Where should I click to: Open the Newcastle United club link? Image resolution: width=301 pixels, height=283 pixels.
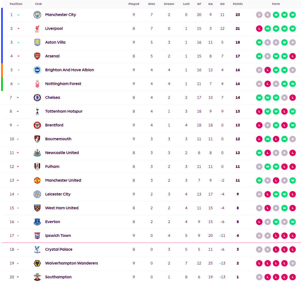click(x=62, y=153)
